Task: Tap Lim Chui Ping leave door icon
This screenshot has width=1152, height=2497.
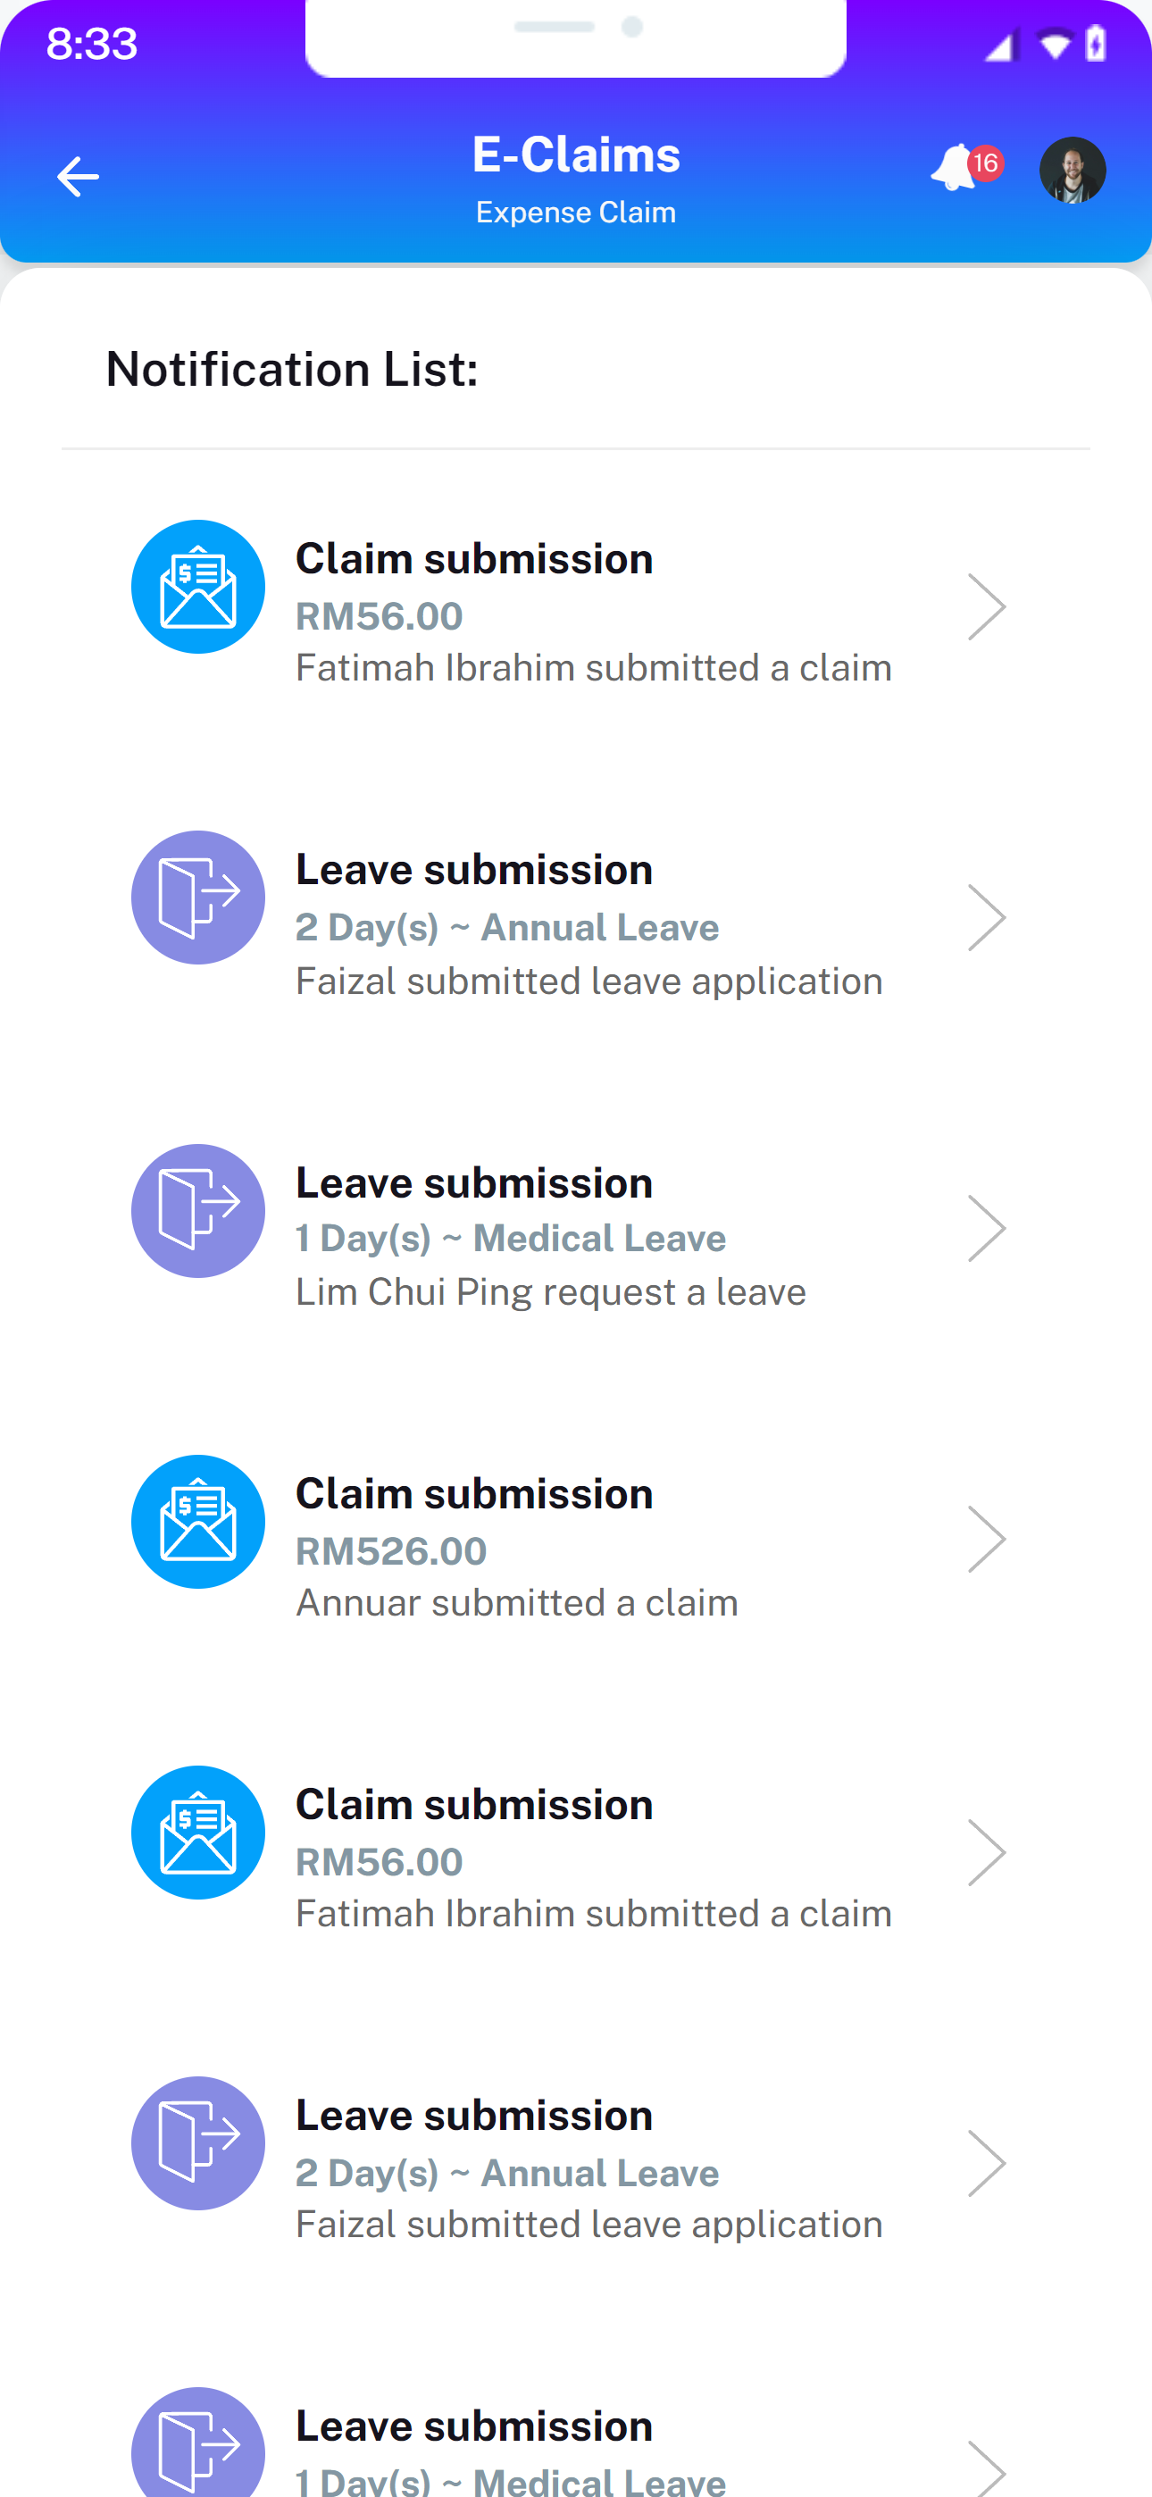Action: click(x=198, y=1211)
